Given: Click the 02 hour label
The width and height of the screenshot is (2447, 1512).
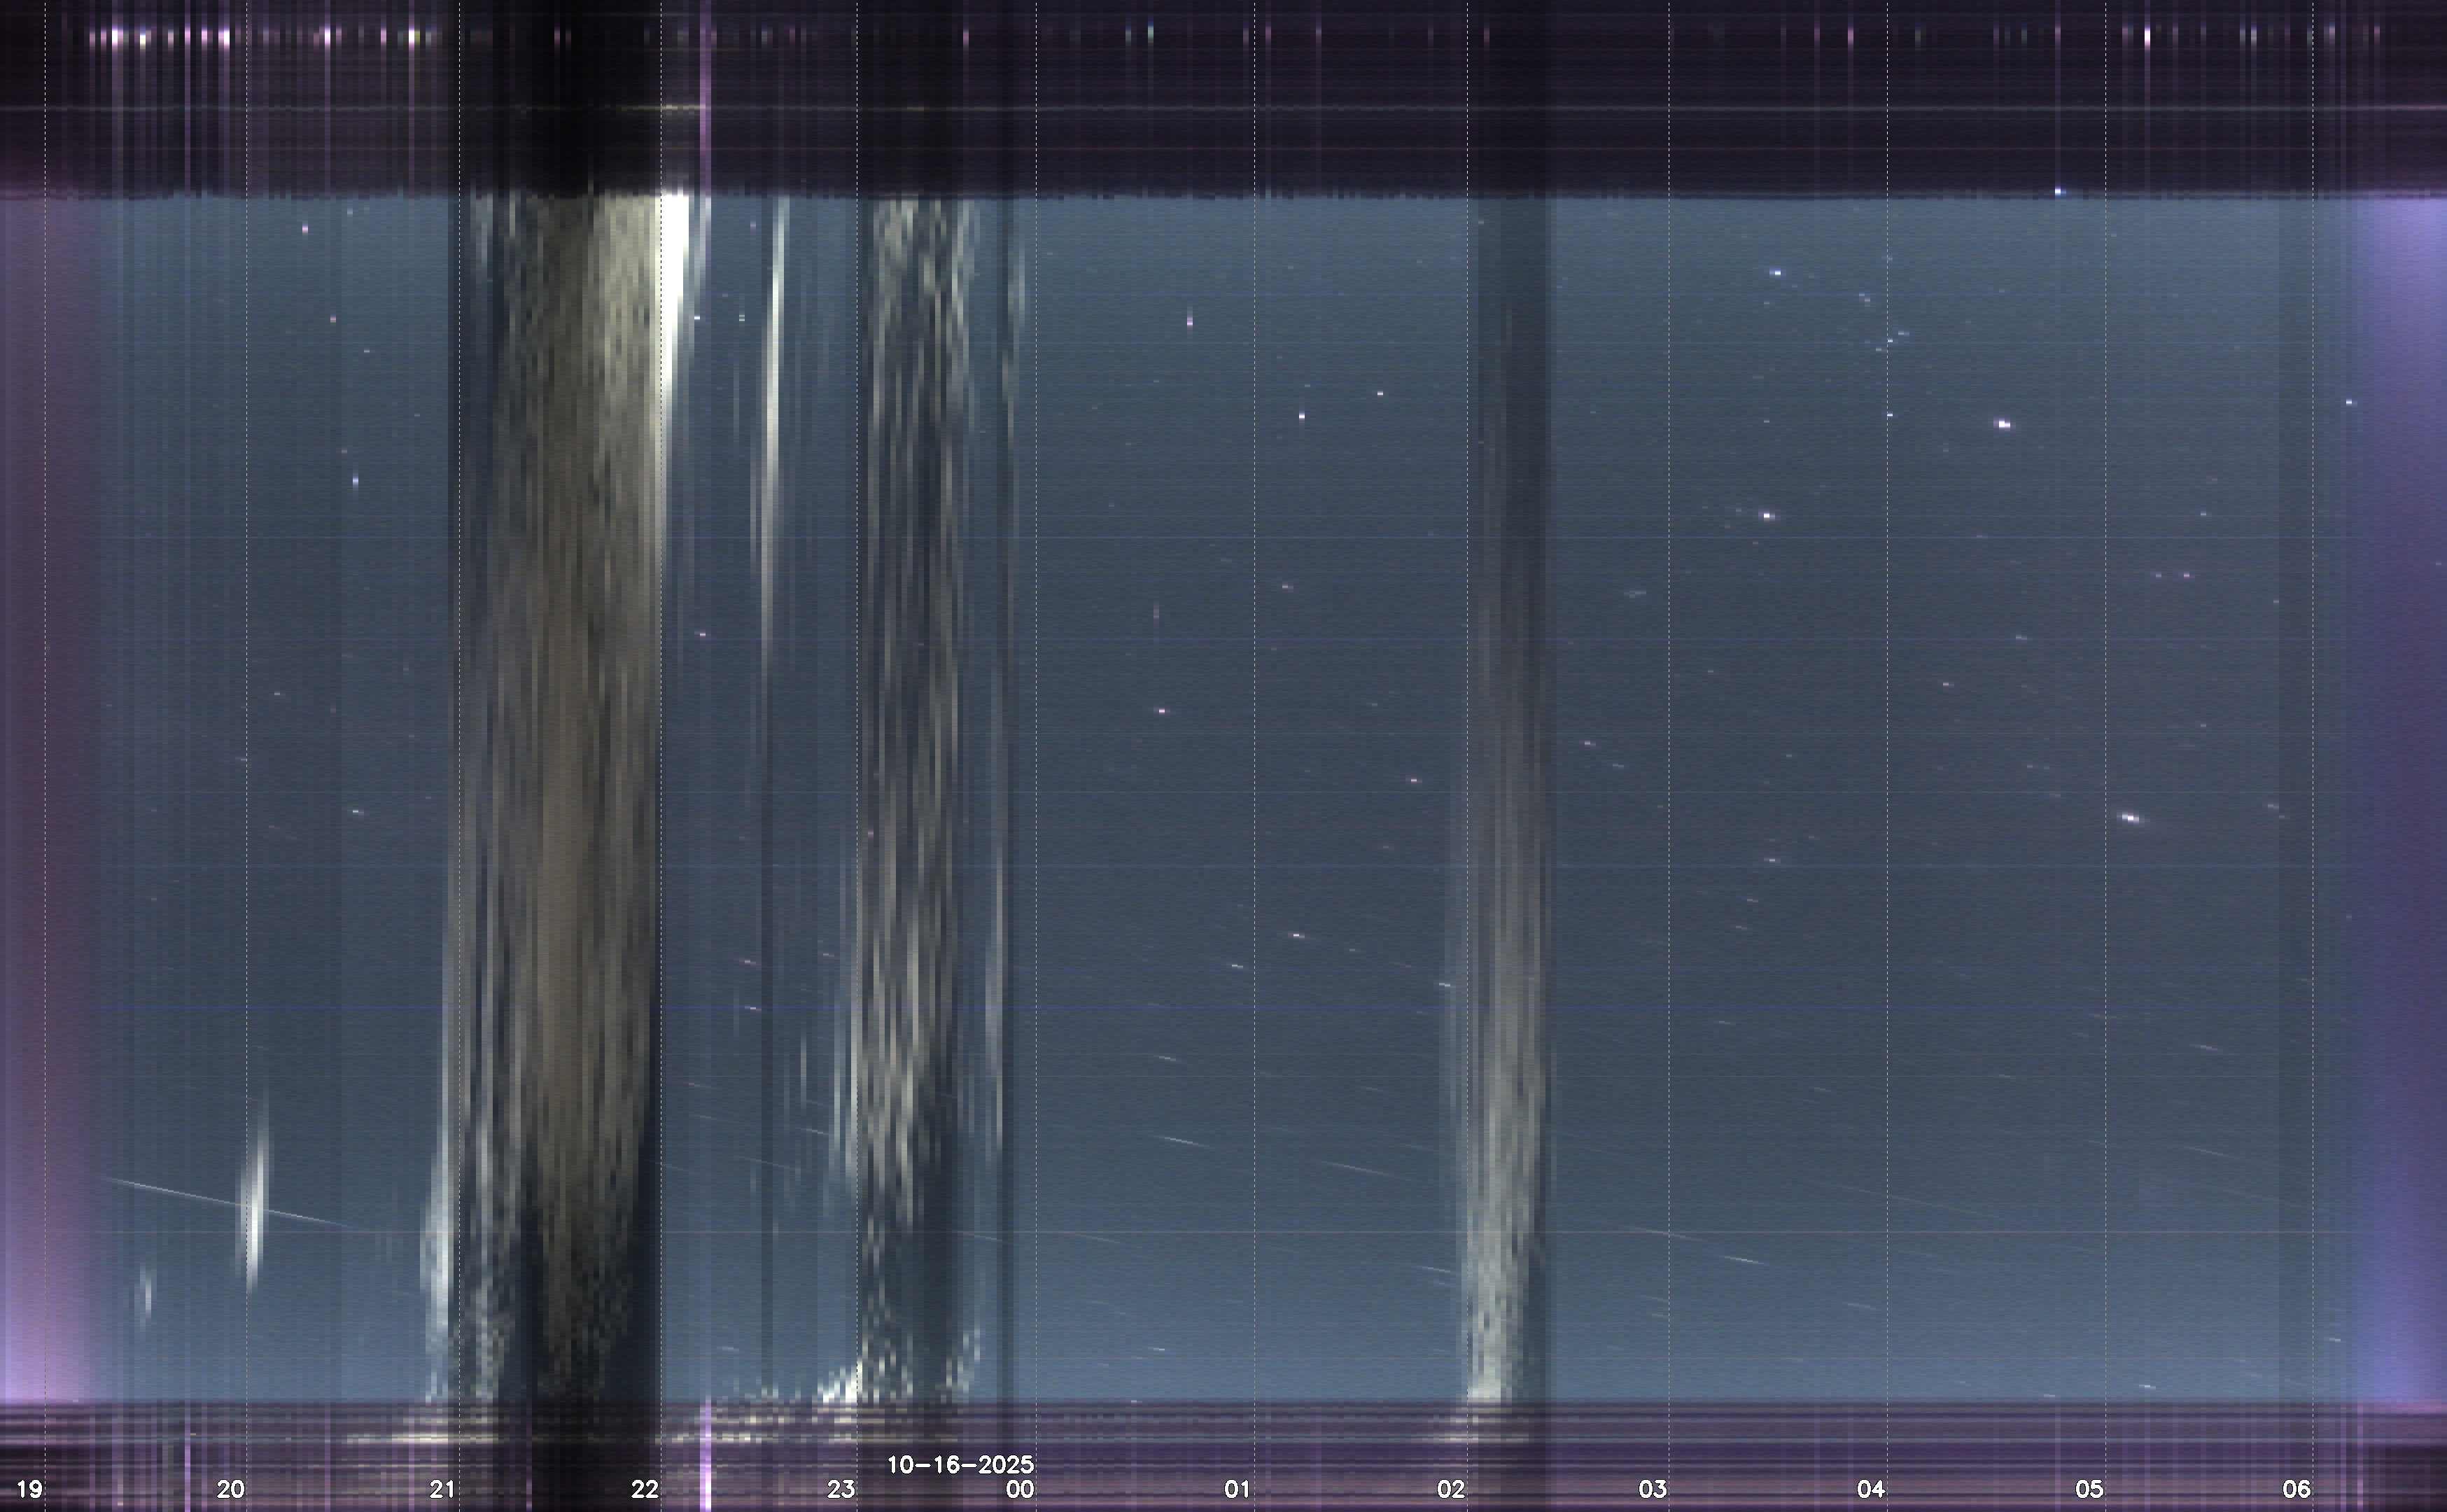Looking at the screenshot, I should tap(1450, 1489).
